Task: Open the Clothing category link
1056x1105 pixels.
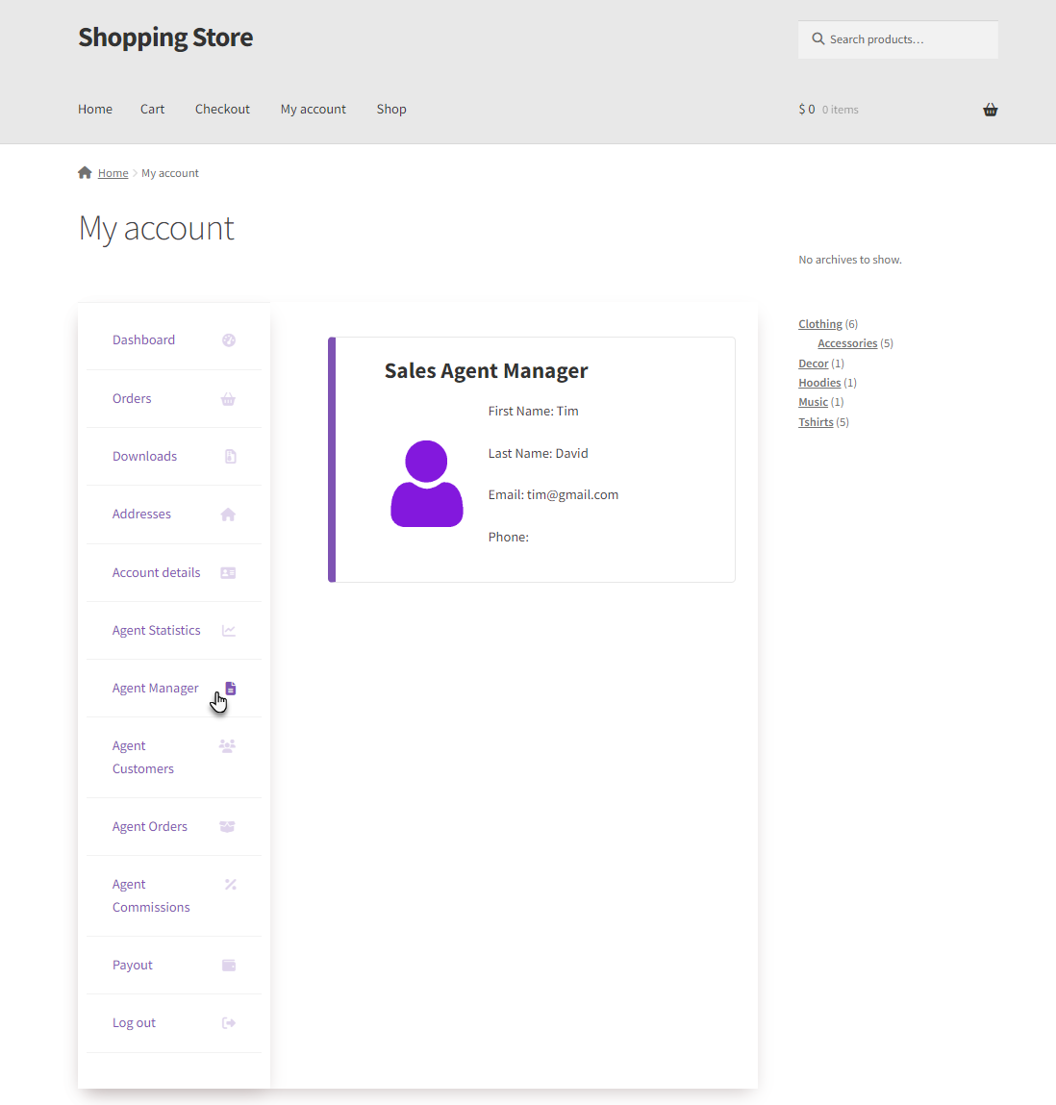Action: [x=819, y=323]
